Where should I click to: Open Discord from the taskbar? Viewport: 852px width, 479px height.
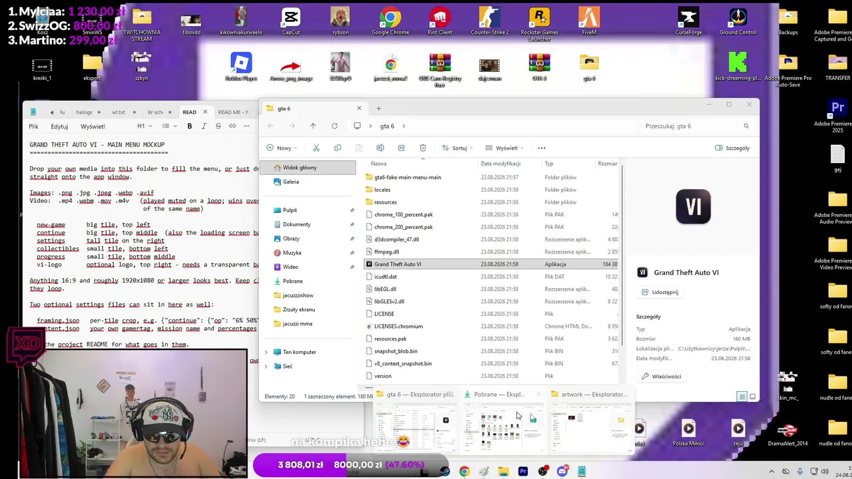click(562, 472)
